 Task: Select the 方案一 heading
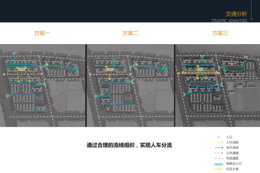coord(42,33)
